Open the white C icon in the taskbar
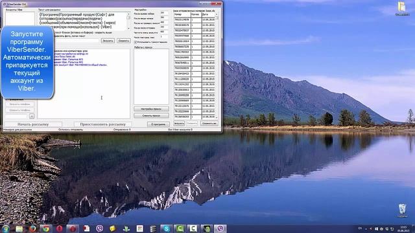 tap(193, 228)
